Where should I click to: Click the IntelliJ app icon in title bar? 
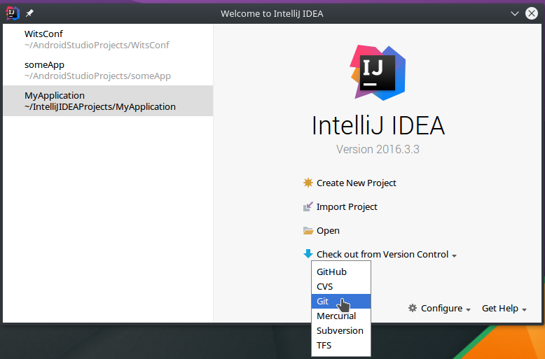13,13
